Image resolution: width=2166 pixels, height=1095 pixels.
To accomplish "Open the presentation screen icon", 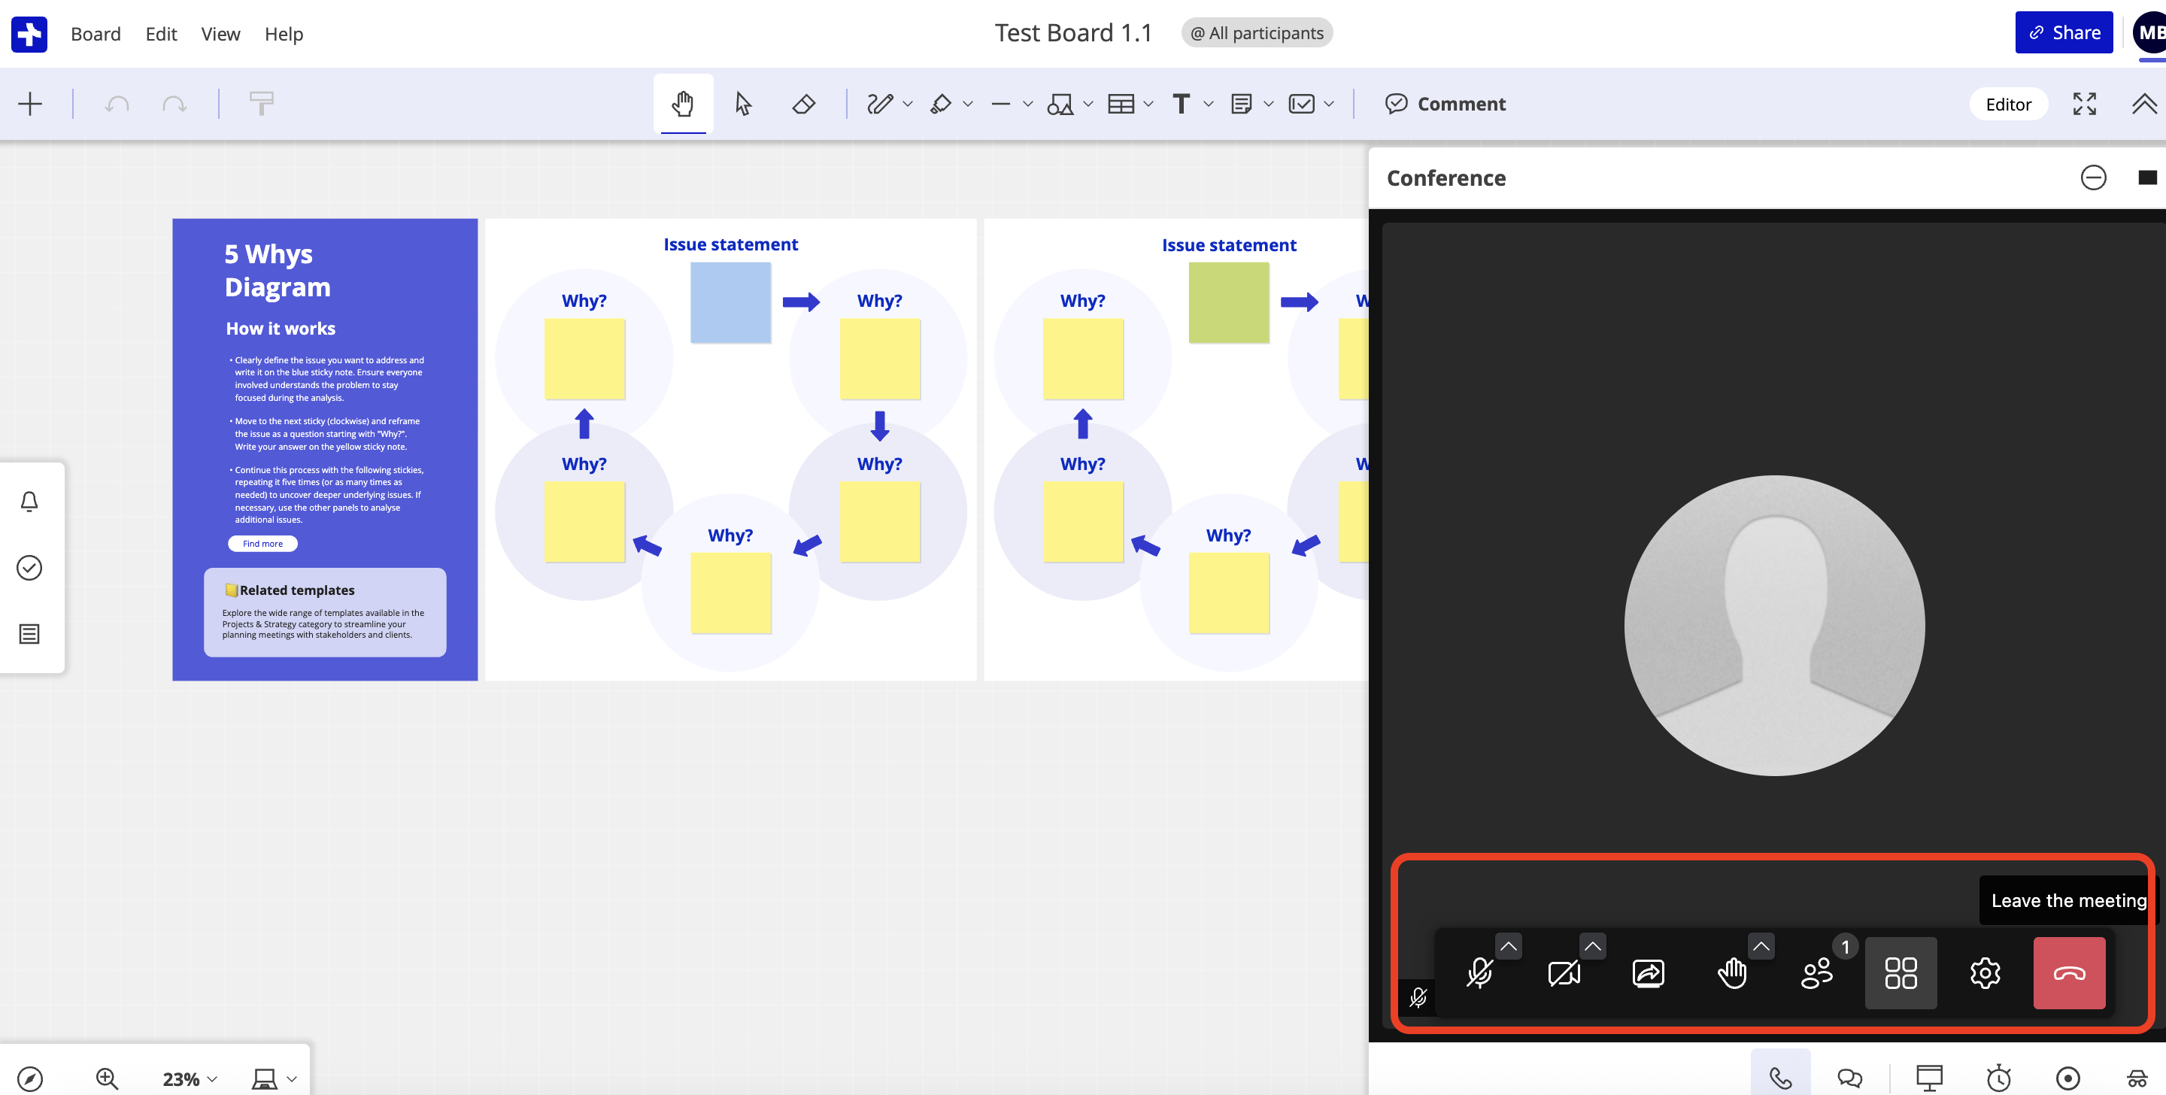I will [1929, 1078].
